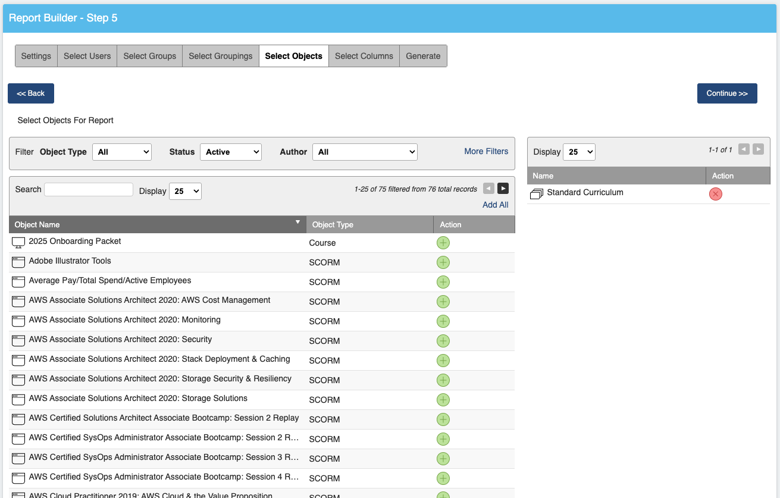This screenshot has height=498, width=780.
Task: Add 2025 Onboarding Packet with plus icon
Action: (443, 243)
